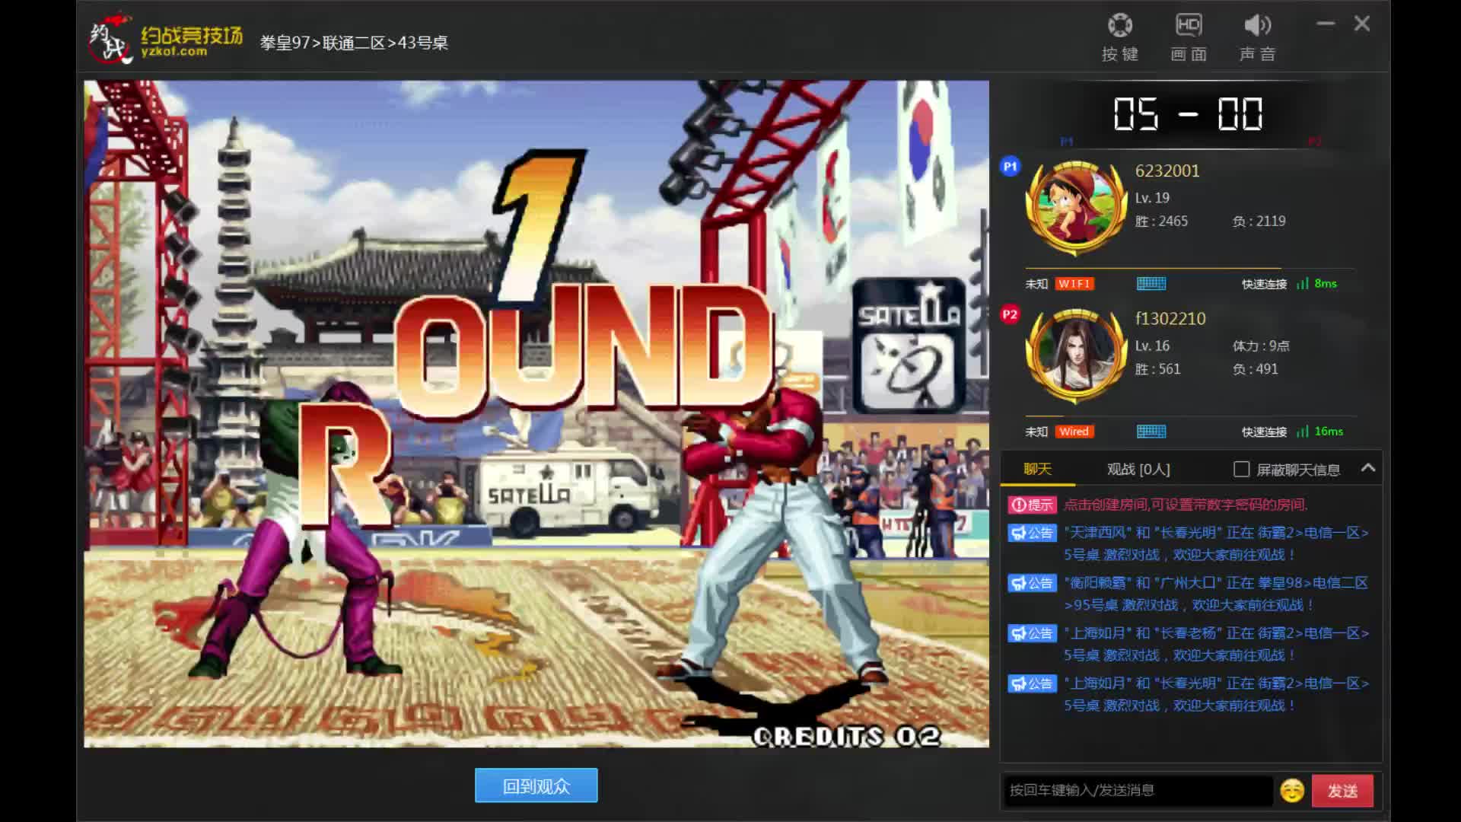Enable the 屏蔽聊天信息 checkbox
The height and width of the screenshot is (822, 1461).
coord(1241,469)
